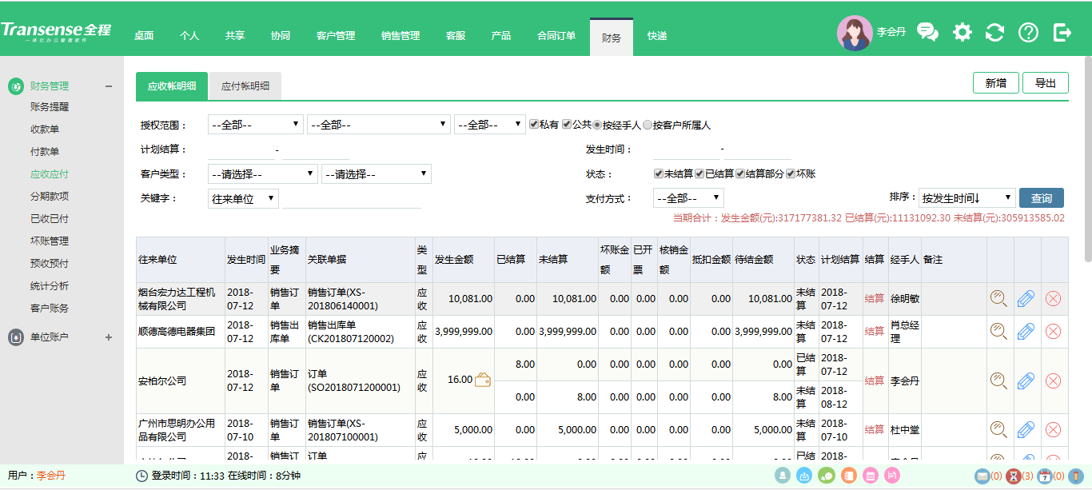
Task: Expand the 单位账户 sidebar section
Action: pyautogui.click(x=109, y=337)
